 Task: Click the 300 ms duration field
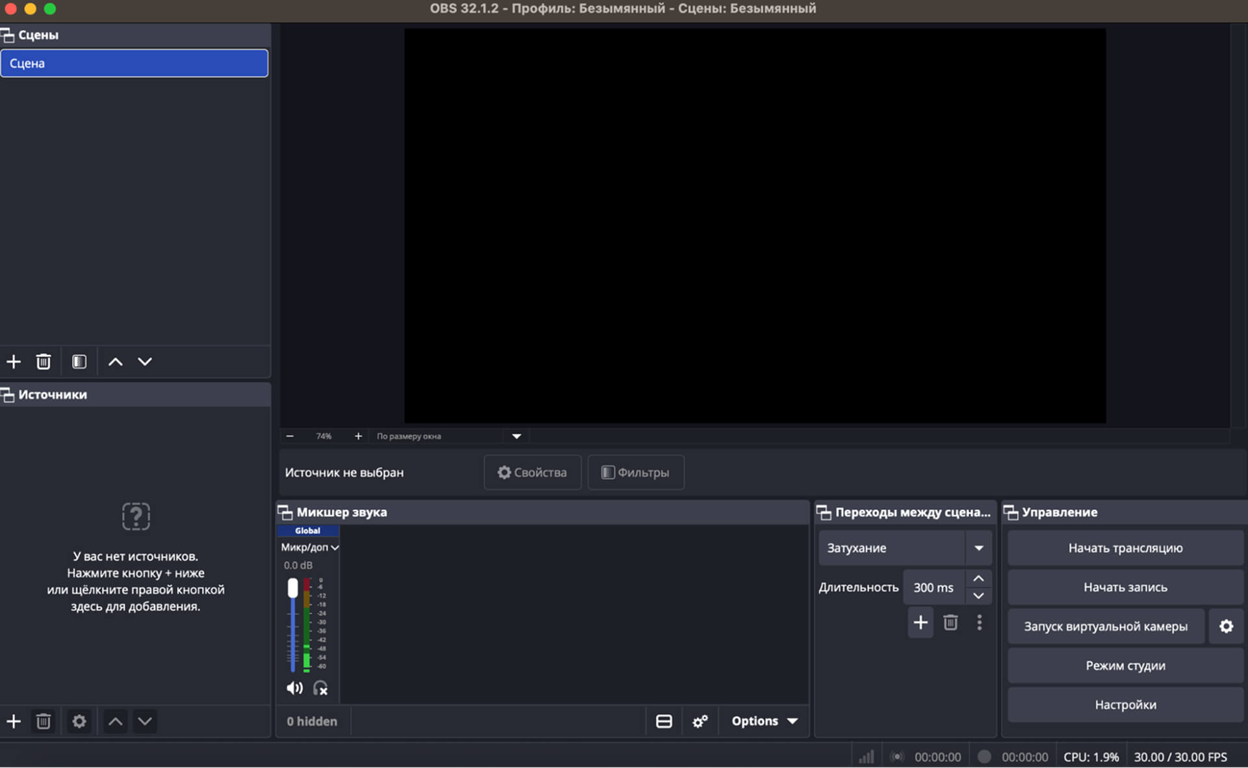pyautogui.click(x=934, y=587)
